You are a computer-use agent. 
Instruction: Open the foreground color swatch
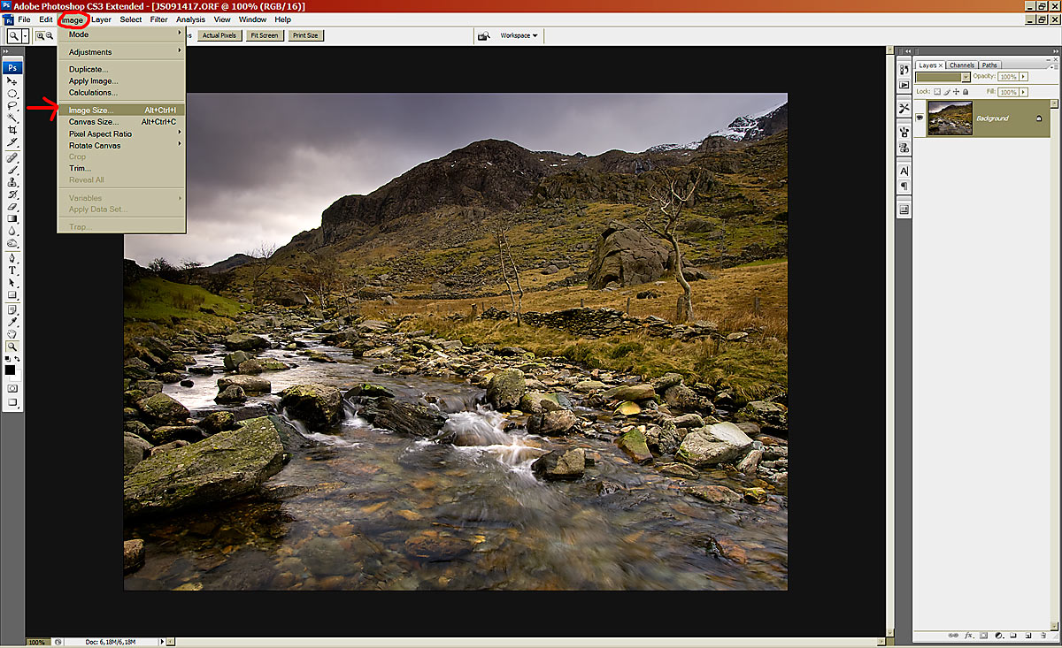click(11, 370)
